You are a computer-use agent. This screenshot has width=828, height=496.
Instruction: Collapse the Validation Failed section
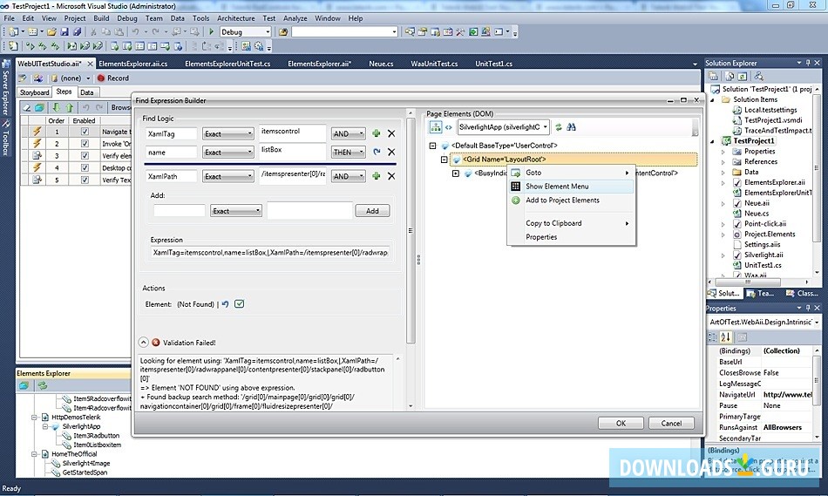click(x=143, y=343)
